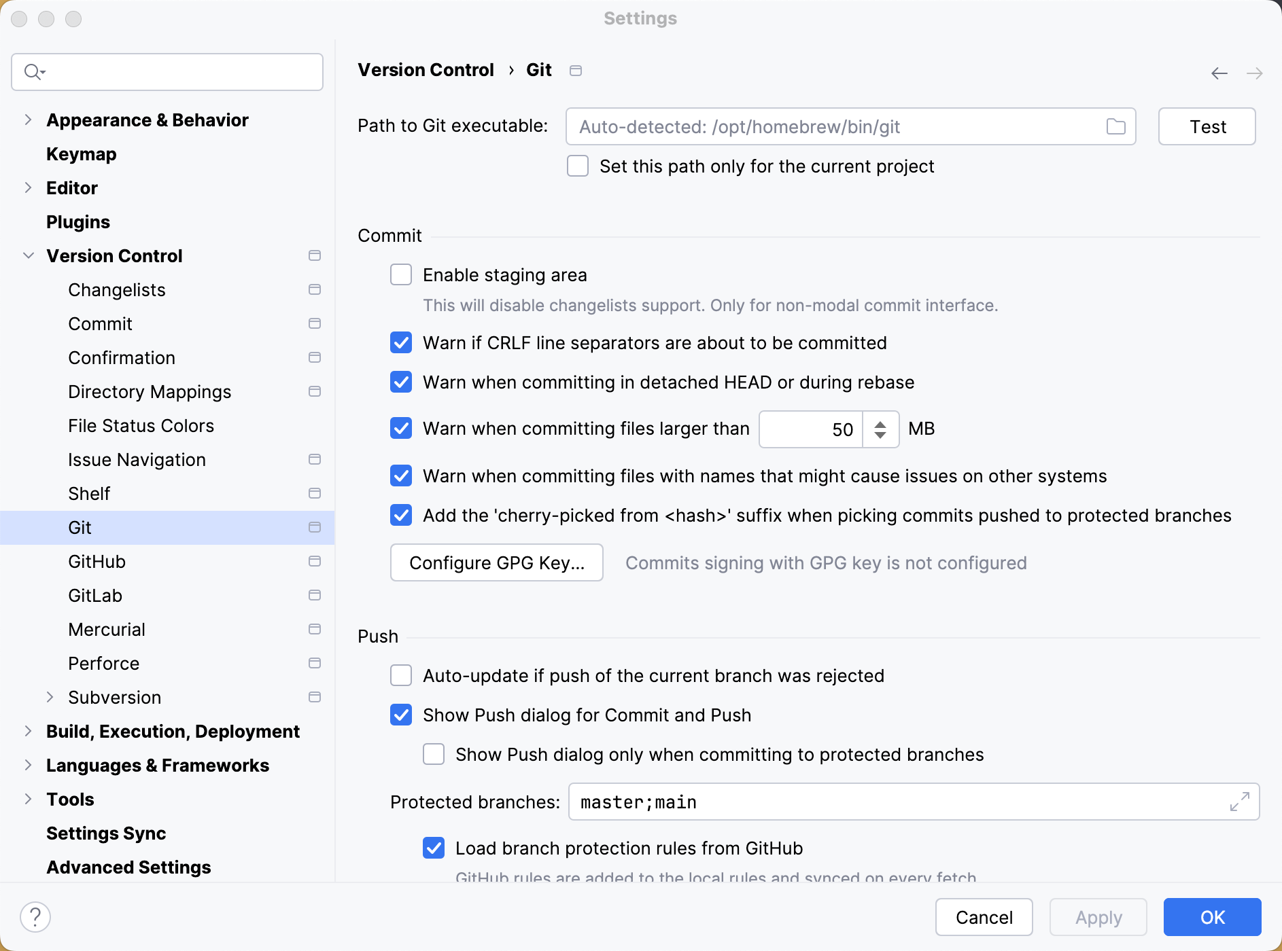Select the Confirmation settings page
Viewport: 1282px width, 951px height.
tap(122, 357)
